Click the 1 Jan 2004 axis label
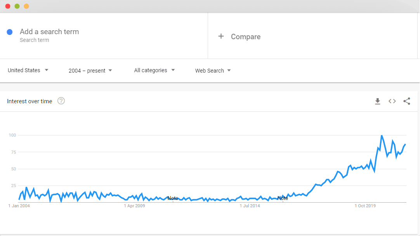 (19, 206)
